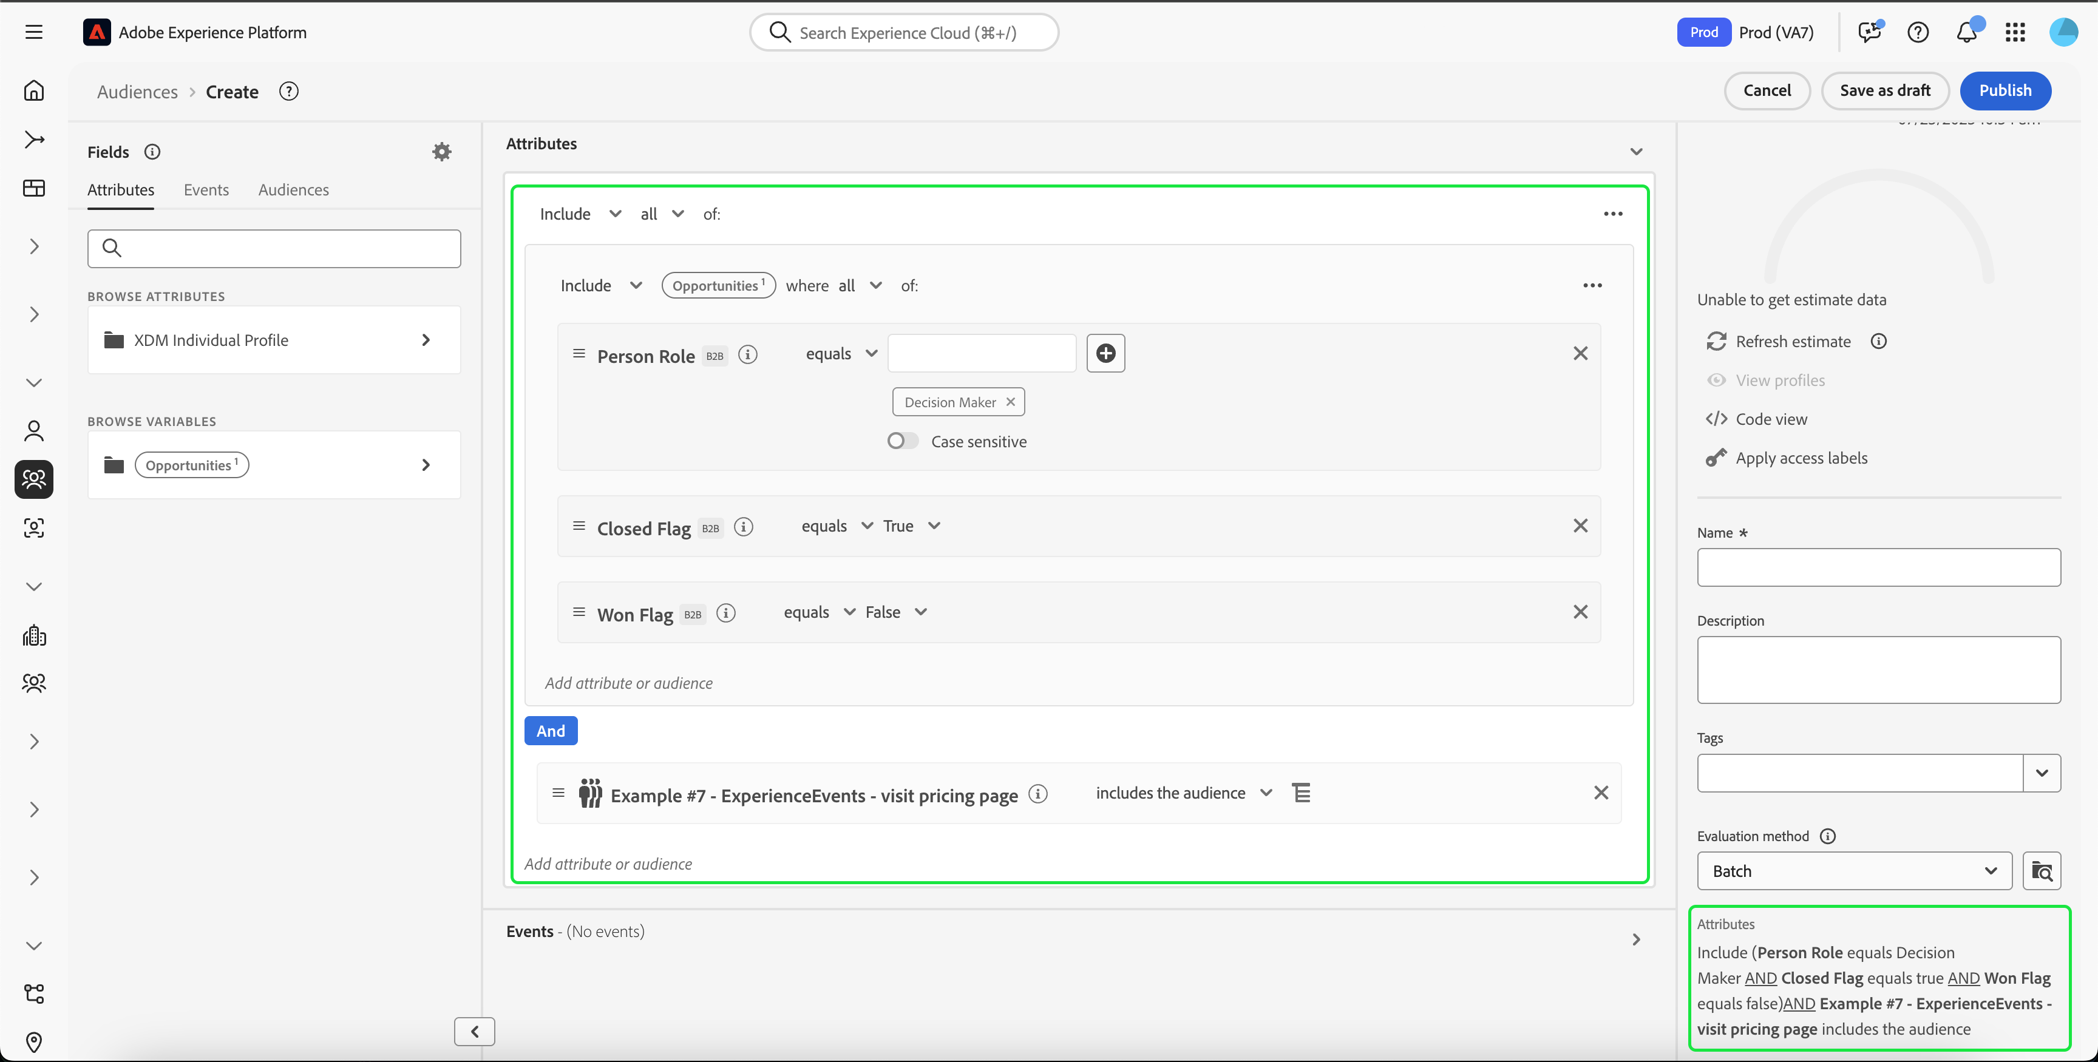Viewport: 2098px width, 1062px height.
Task: Click the Publish button
Action: click(x=2005, y=90)
